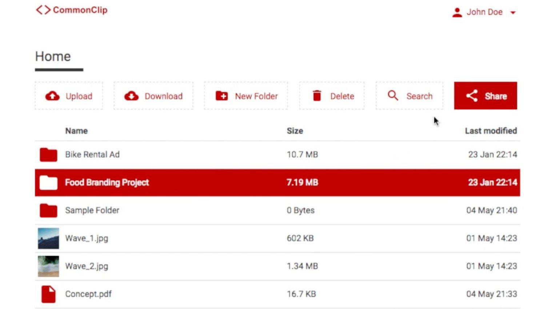The image size is (560, 309).
Task: Sort by the Name column header
Action: (x=76, y=131)
